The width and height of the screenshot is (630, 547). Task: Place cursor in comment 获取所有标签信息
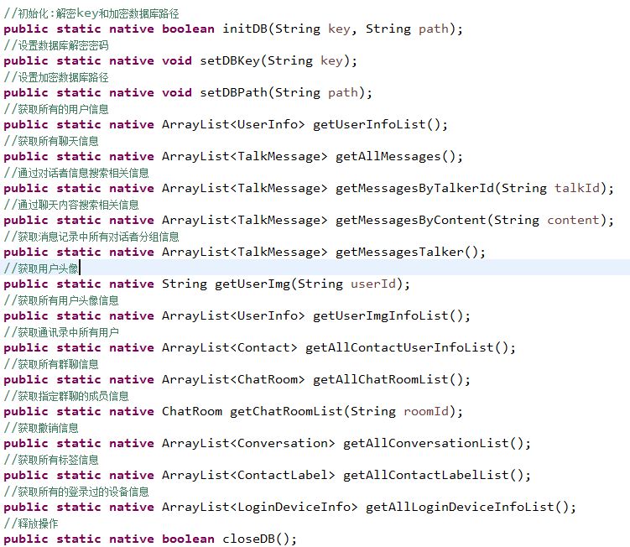point(51,460)
